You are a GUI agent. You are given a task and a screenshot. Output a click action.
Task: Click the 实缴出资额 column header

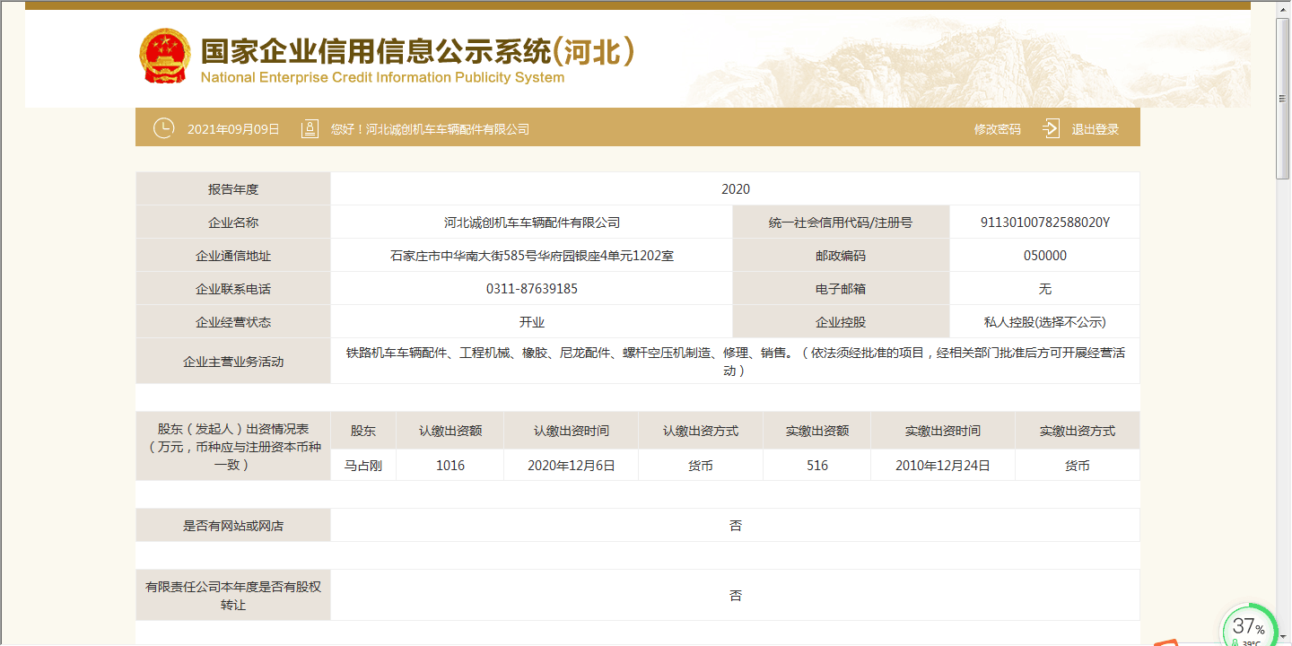tap(817, 431)
